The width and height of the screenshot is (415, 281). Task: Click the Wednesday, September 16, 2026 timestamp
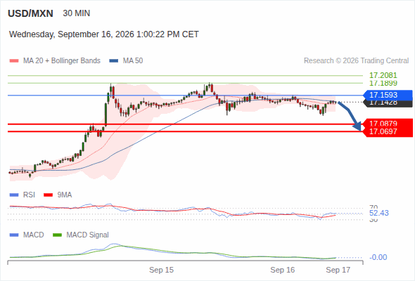pyautogui.click(x=104, y=34)
